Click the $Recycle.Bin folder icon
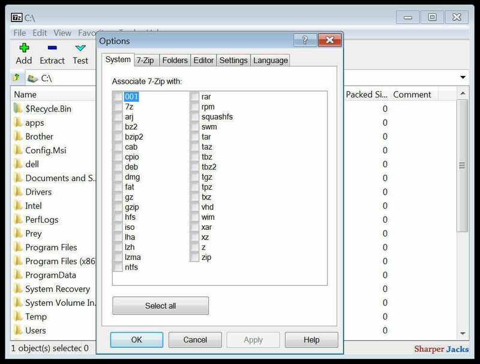This screenshot has width=480, height=364. [x=19, y=108]
